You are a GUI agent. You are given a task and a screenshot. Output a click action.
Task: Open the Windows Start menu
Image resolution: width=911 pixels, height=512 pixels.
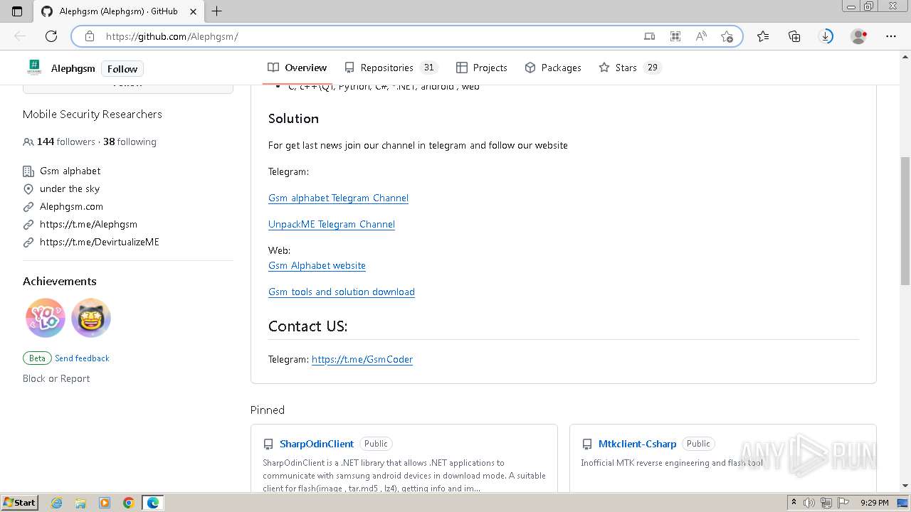tap(20, 502)
